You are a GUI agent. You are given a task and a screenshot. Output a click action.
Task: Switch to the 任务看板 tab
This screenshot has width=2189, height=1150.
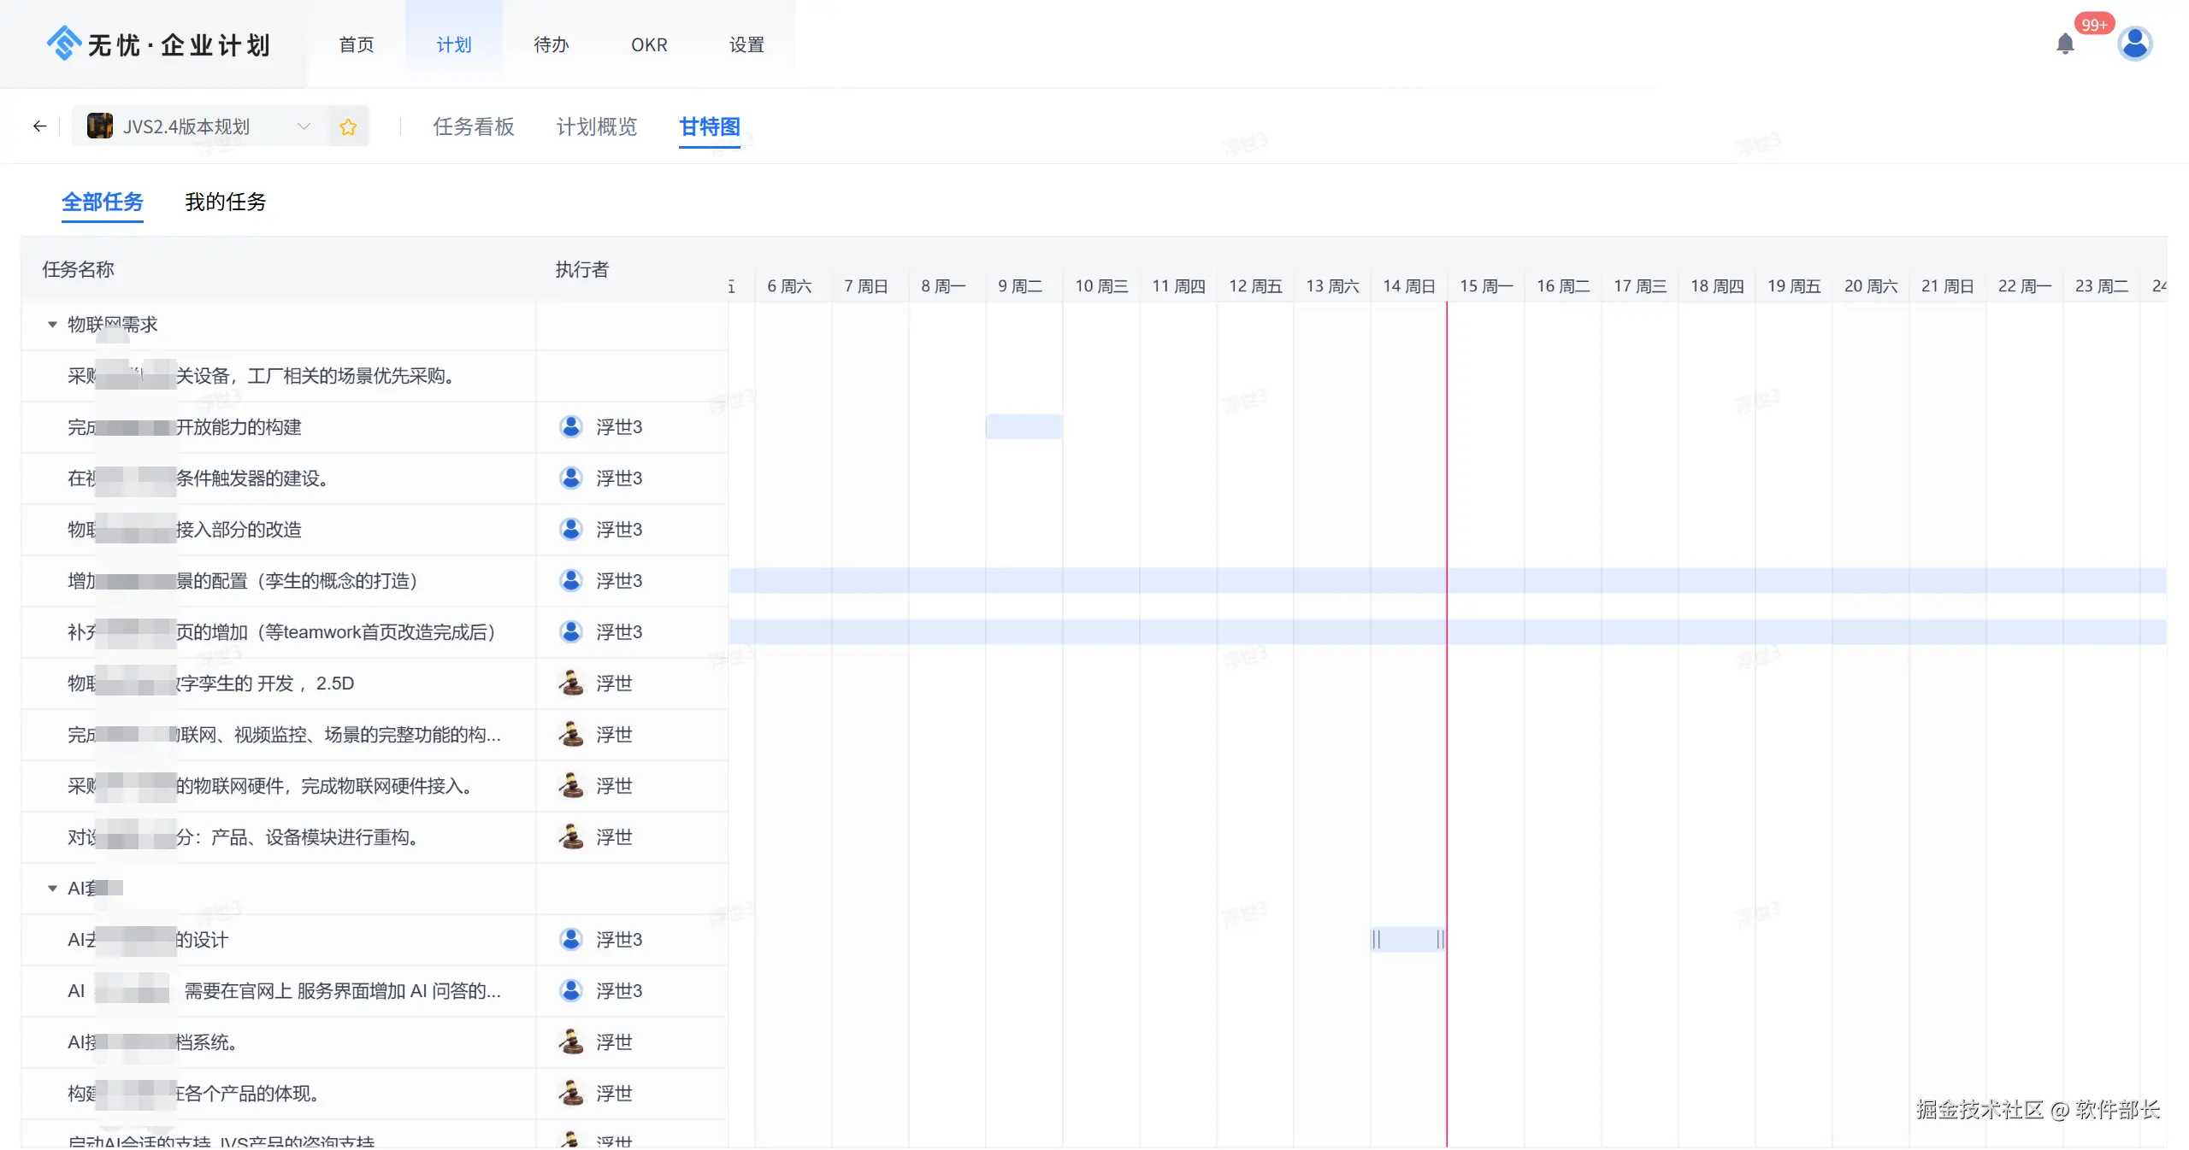click(x=473, y=127)
